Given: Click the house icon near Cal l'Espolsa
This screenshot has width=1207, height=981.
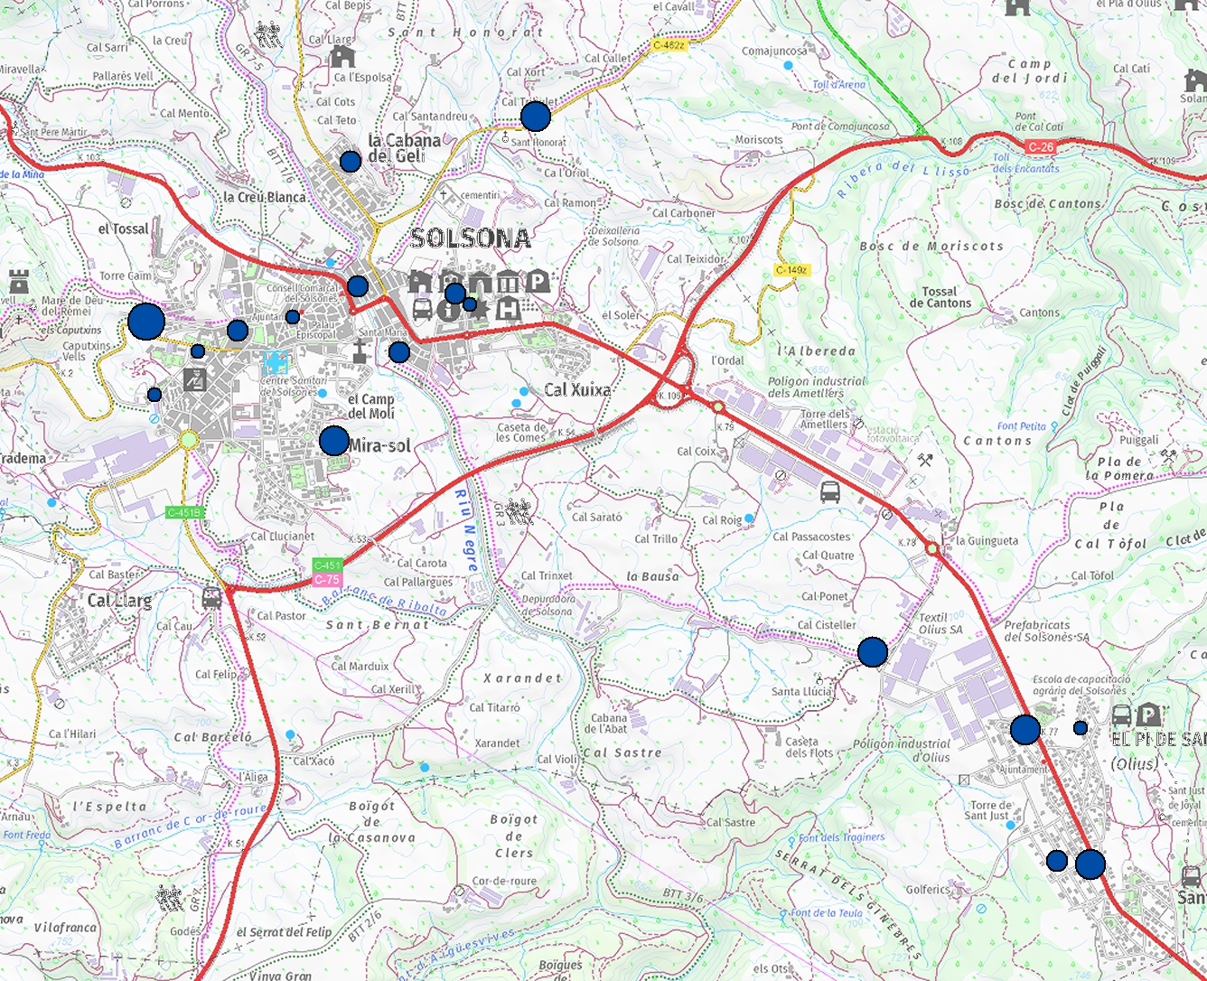Looking at the screenshot, I should pos(342,57).
